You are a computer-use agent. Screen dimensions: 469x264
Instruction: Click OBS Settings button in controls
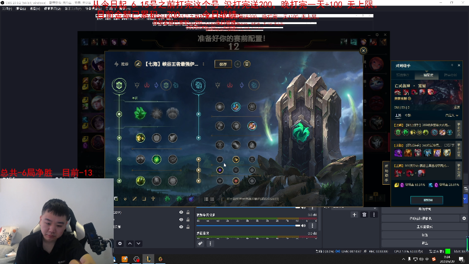point(424,235)
